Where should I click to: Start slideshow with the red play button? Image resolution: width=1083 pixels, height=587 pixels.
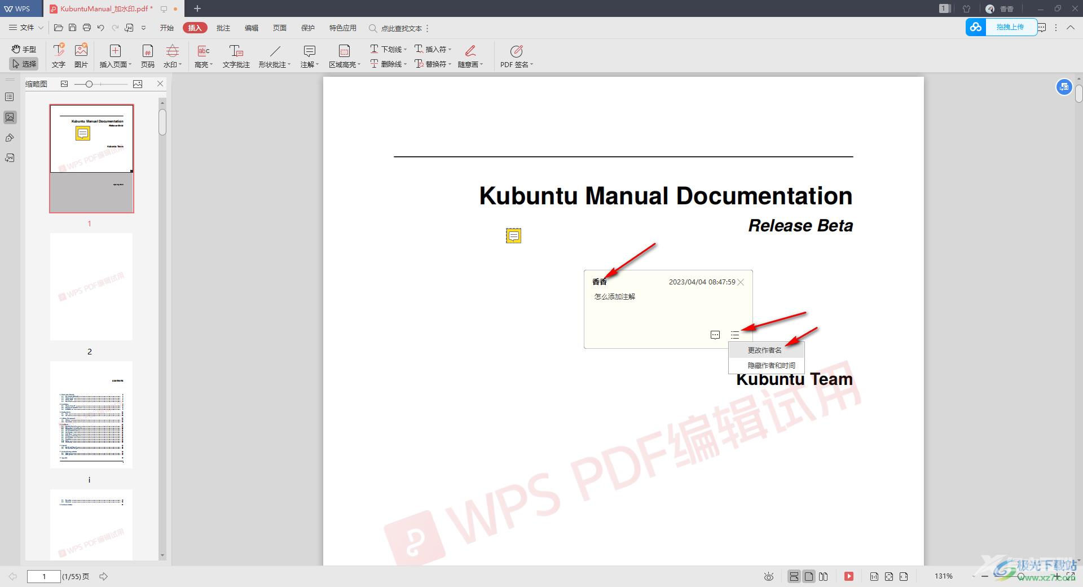(849, 576)
